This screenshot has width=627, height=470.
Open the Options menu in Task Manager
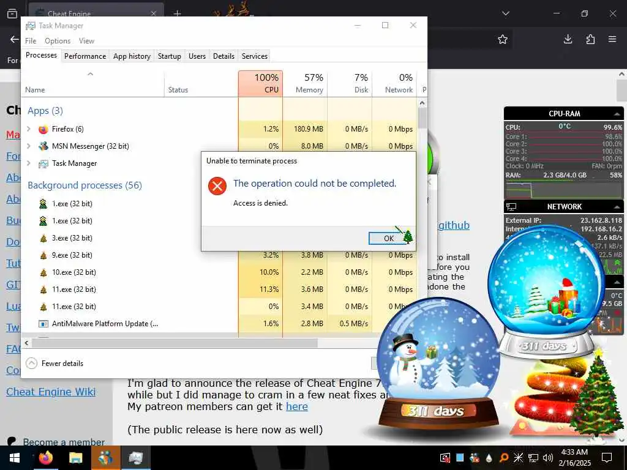point(57,41)
